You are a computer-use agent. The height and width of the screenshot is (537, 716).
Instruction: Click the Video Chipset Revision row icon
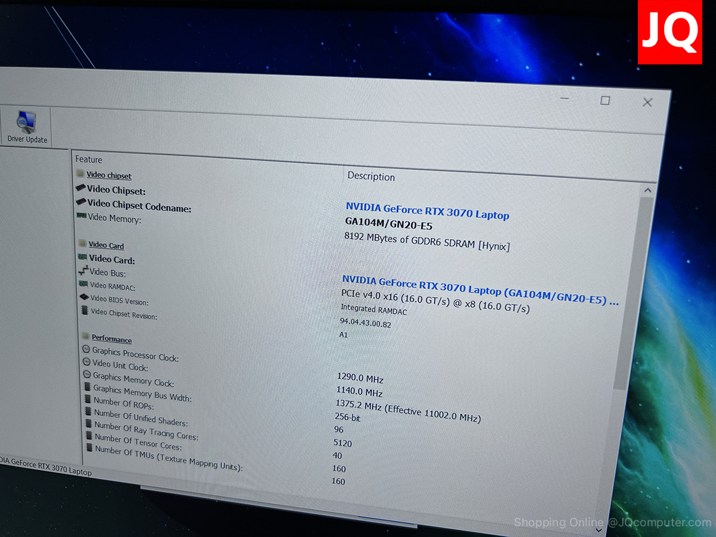pyautogui.click(x=85, y=310)
